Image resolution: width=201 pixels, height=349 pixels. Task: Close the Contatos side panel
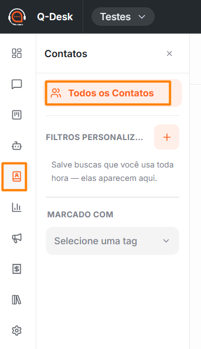170,53
